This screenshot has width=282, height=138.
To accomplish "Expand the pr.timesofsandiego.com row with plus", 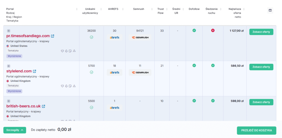I will pos(9,31).
